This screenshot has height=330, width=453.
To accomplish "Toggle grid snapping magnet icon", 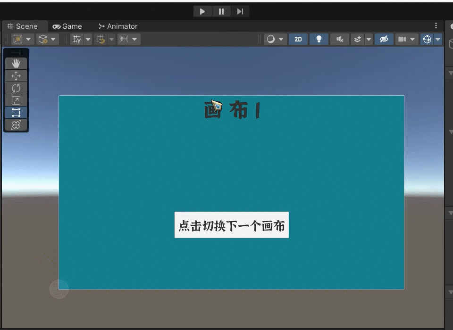I will 101,39.
